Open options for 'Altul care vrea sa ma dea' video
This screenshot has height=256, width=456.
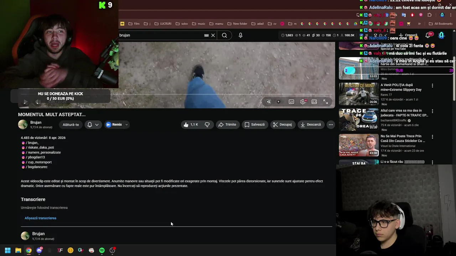pyautogui.click(x=432, y=111)
